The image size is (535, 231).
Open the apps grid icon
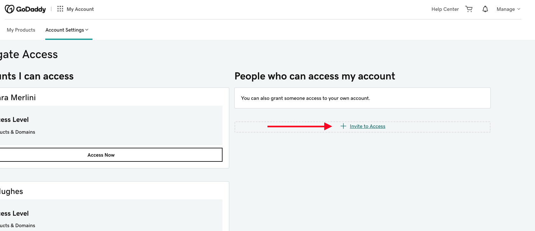tap(60, 9)
